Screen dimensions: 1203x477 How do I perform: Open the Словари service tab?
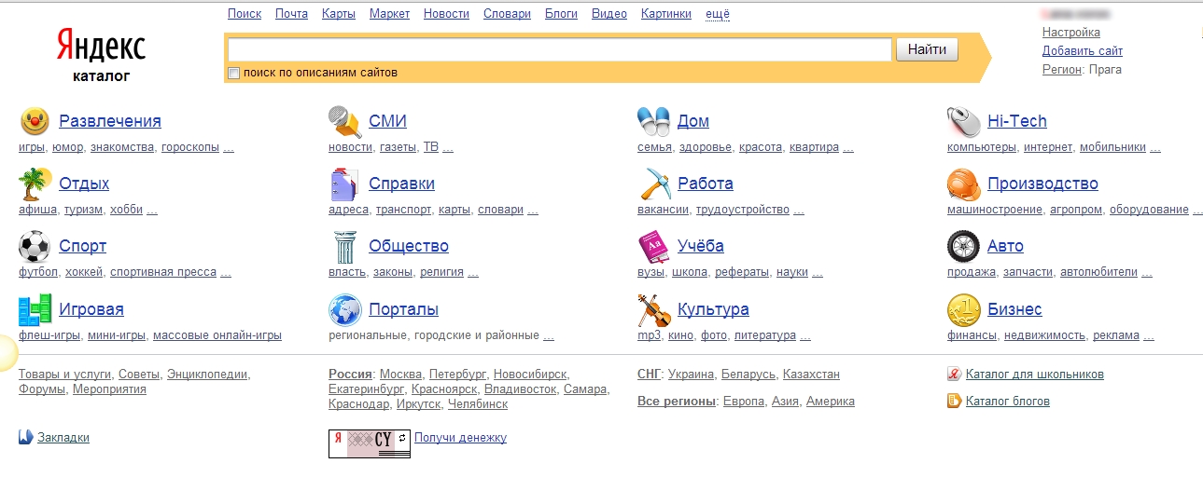coord(507,14)
